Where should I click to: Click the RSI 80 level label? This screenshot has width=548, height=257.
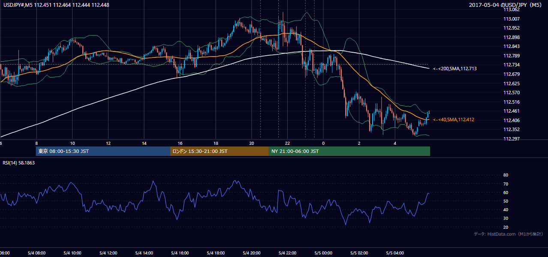(x=506, y=175)
